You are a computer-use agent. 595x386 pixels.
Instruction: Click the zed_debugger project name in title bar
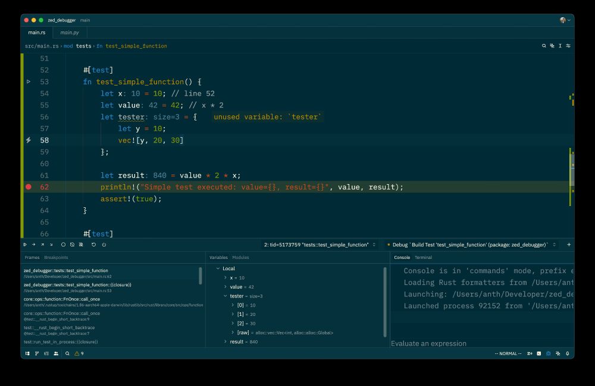[61, 20]
